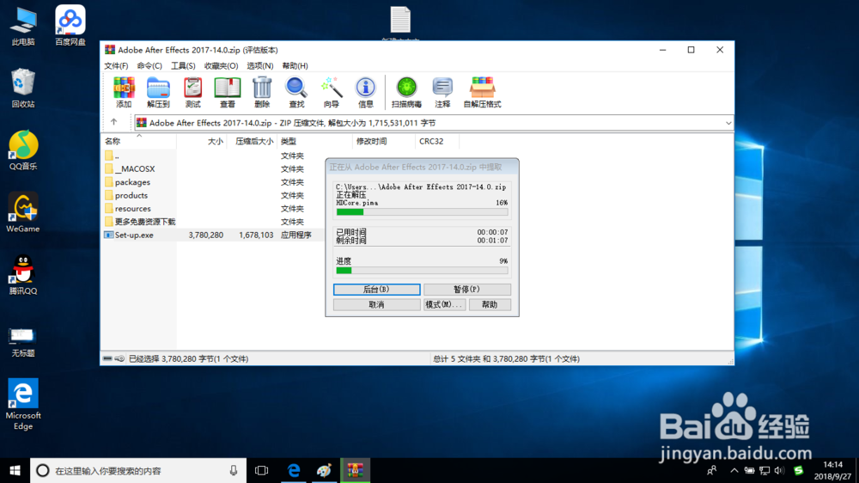859x483 pixels.
Task: Select the WeGame desktop icon
Action: 23,213
